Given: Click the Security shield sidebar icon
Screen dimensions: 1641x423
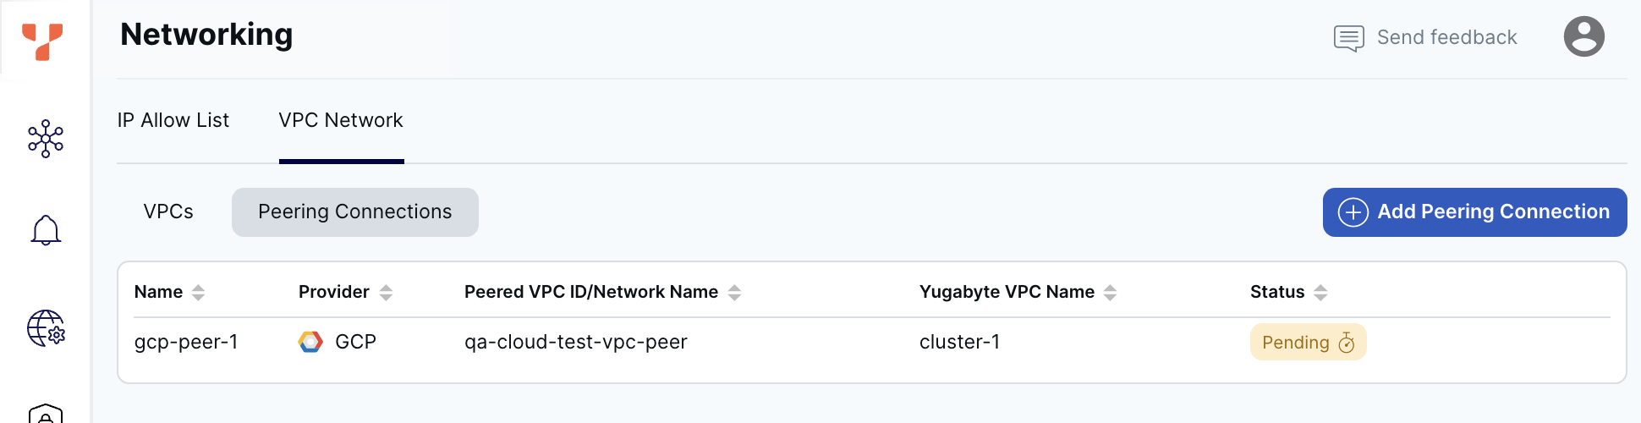Looking at the screenshot, I should 46,414.
